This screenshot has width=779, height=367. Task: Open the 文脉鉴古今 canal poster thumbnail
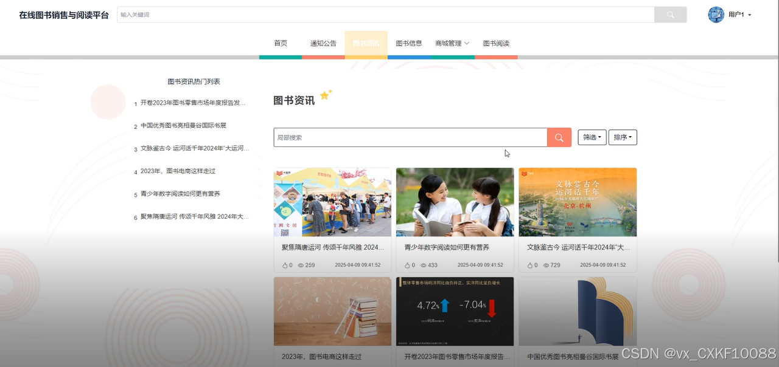point(578,202)
